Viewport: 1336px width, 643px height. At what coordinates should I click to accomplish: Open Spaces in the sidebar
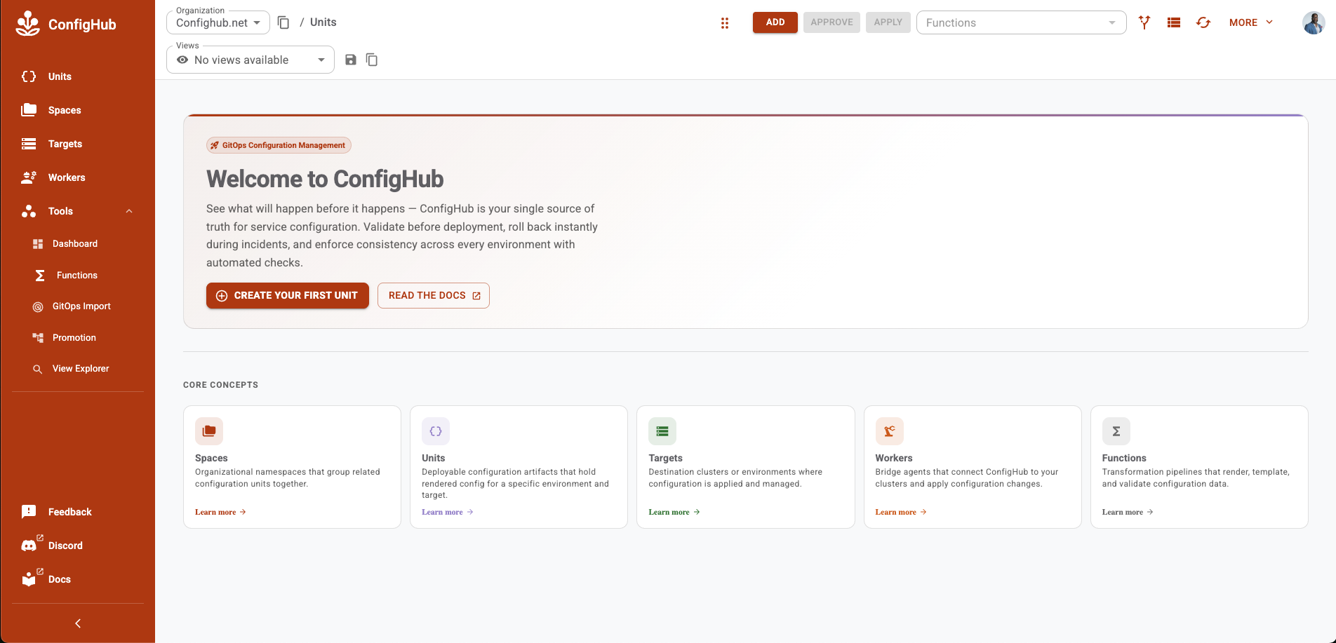click(x=77, y=110)
